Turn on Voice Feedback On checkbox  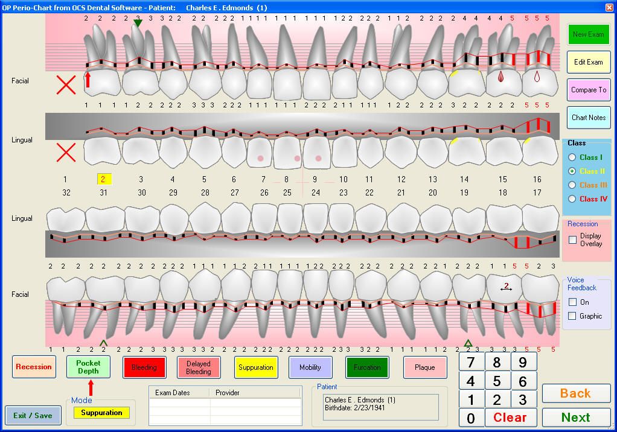tap(572, 302)
